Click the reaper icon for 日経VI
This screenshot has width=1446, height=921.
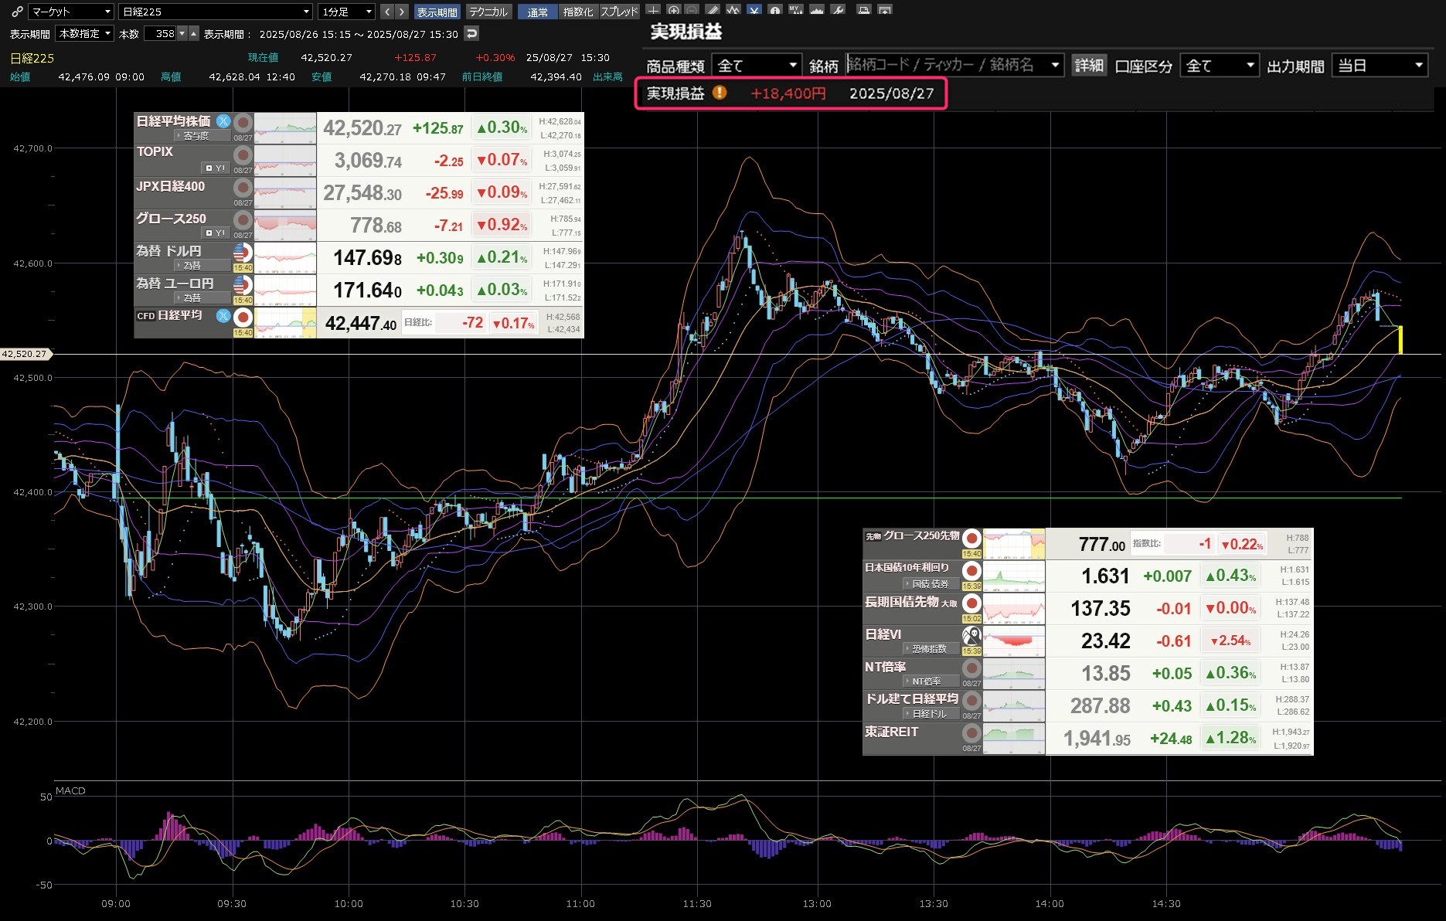tap(971, 636)
